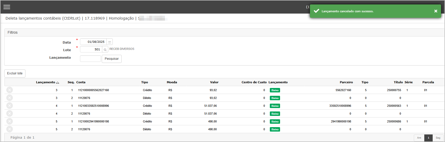Cancel lançamento 4 seq 1 row icon
The height and width of the screenshot is (142, 445).
pyautogui.click(x=9, y=106)
